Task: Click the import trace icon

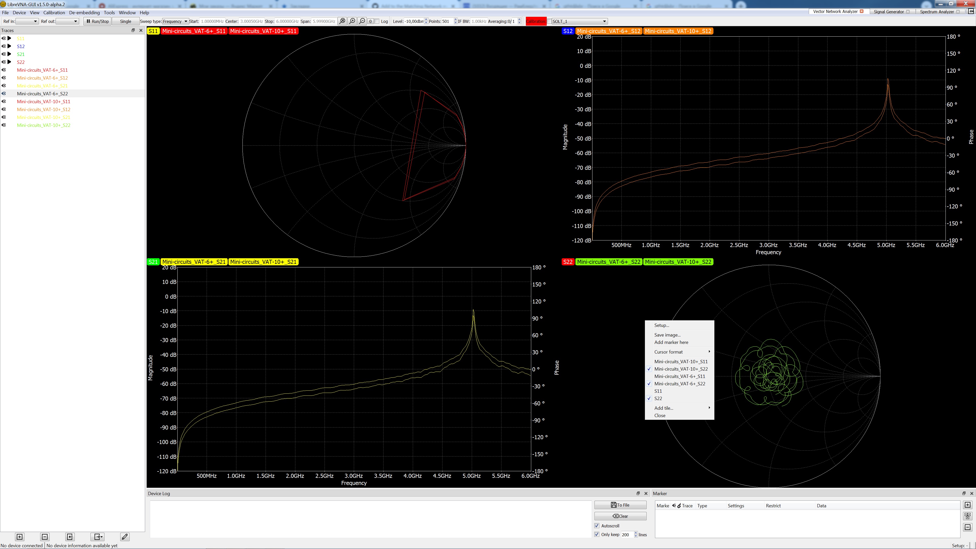Action: tap(70, 537)
